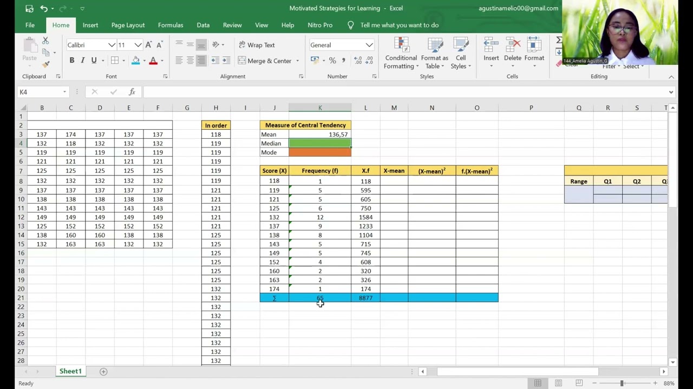Viewport: 693px width, 389px height.
Task: Click the Increase Decimal icon
Action: coord(358,61)
